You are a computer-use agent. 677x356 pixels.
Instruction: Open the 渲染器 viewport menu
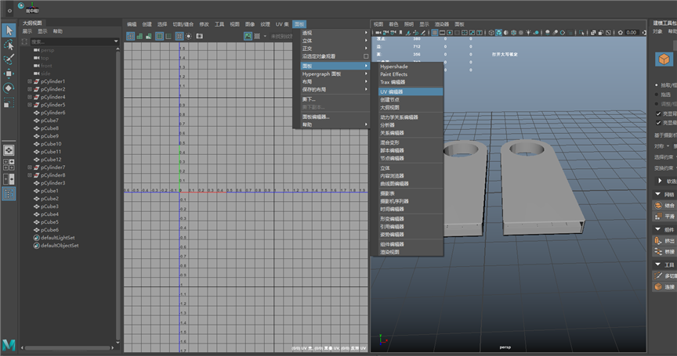point(442,24)
